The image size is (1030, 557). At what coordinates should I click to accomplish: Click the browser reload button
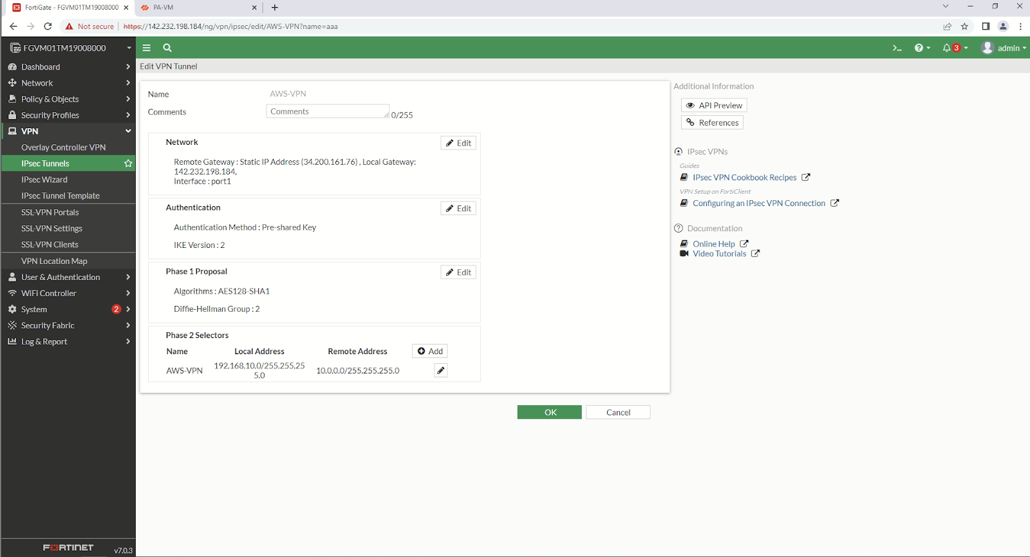[x=48, y=26]
